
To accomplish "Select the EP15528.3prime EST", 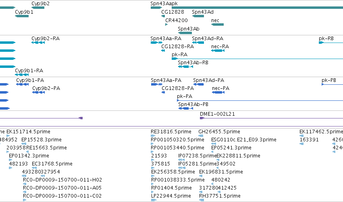I will tap(24, 144).
